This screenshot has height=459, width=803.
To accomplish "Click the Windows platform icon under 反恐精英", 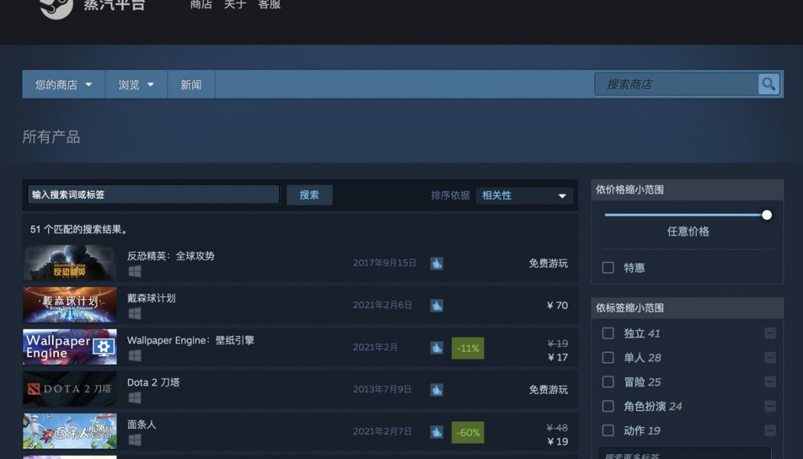I will click(x=135, y=271).
